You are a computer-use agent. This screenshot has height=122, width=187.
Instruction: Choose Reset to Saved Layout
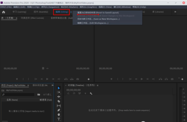(x=98, y=13)
